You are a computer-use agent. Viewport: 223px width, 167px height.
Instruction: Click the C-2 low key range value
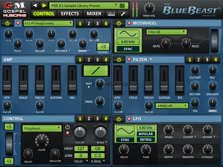(98, 156)
